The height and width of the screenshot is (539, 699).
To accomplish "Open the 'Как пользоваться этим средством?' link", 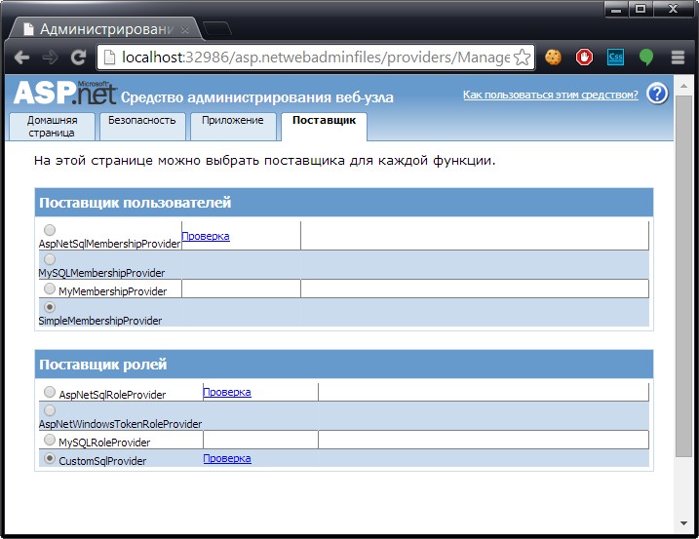I will tap(551, 95).
